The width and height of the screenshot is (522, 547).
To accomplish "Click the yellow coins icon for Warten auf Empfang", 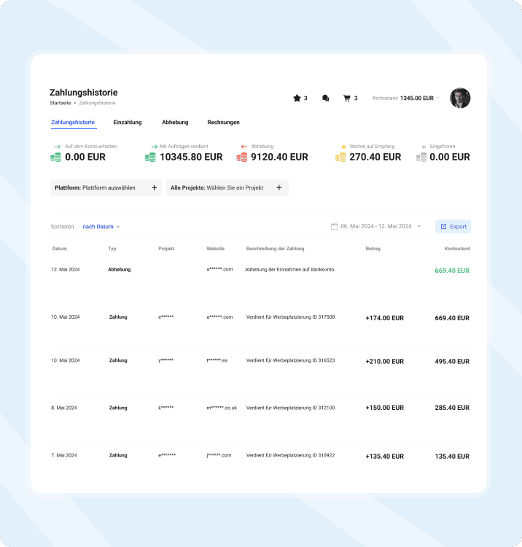I will coord(340,158).
